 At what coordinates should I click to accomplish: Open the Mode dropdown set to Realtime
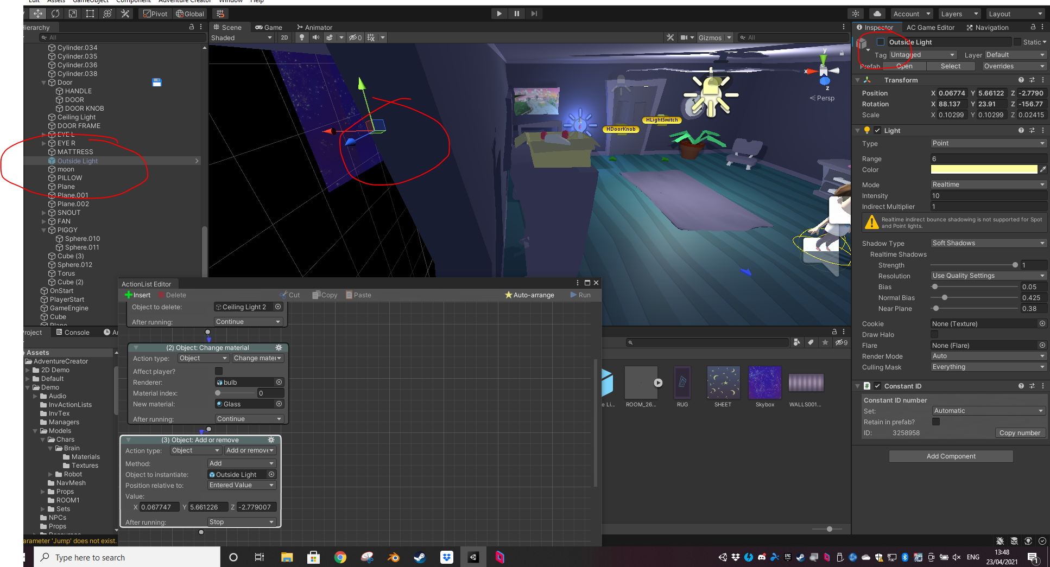[989, 184]
